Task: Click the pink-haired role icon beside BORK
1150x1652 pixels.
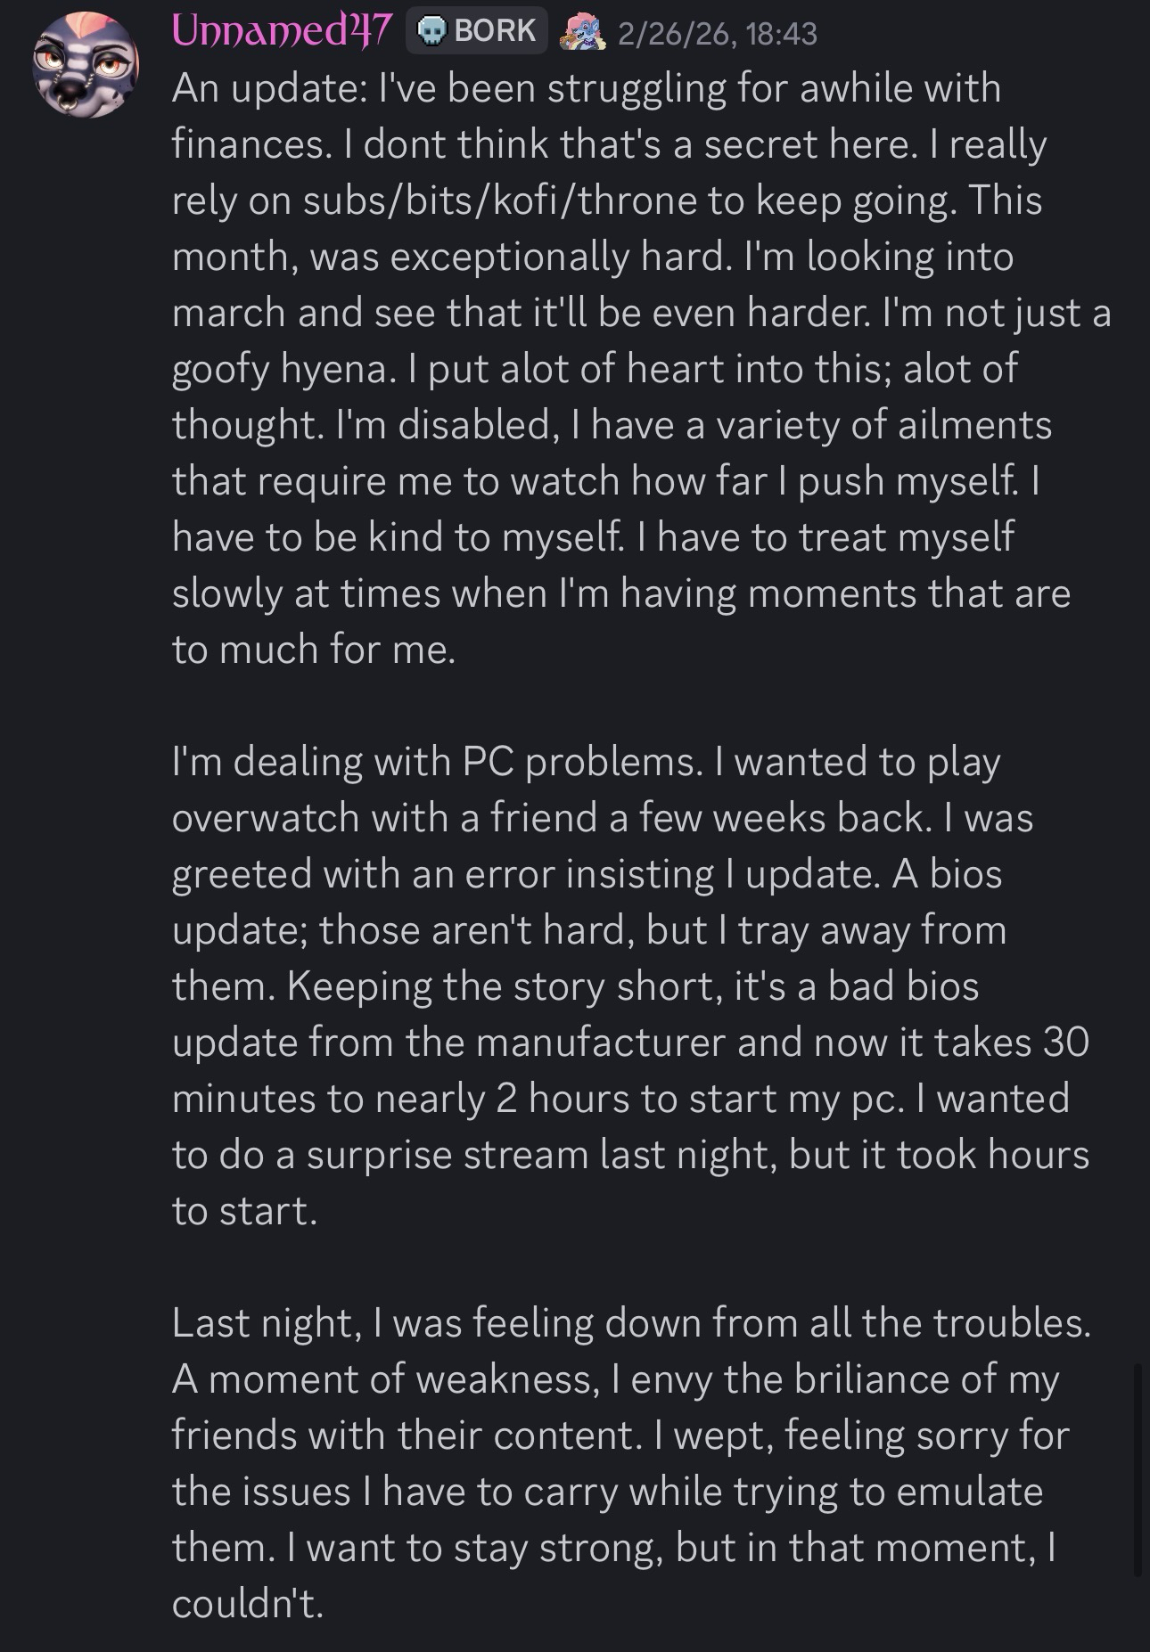Action: pos(580,33)
